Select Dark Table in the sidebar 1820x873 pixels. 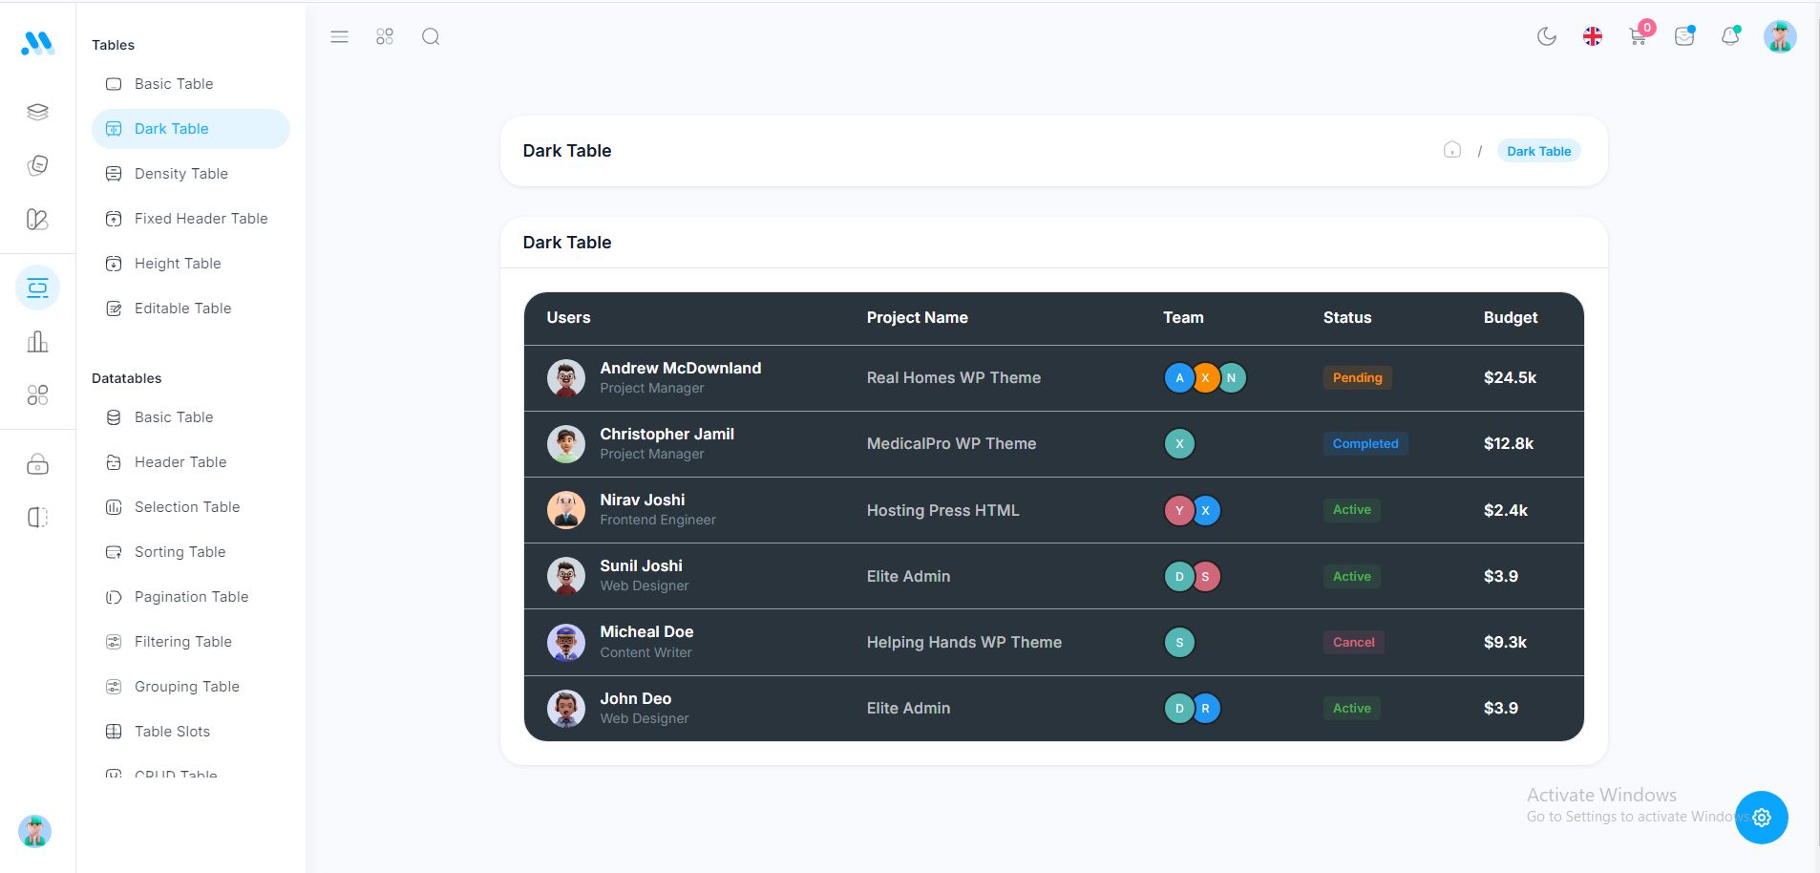(x=191, y=129)
